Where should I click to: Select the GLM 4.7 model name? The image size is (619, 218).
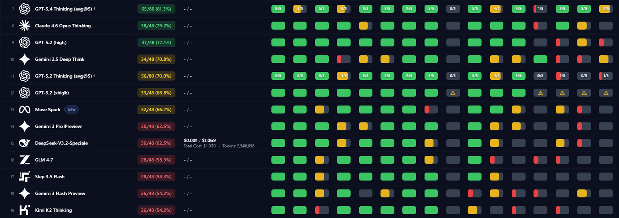pyautogui.click(x=44, y=160)
